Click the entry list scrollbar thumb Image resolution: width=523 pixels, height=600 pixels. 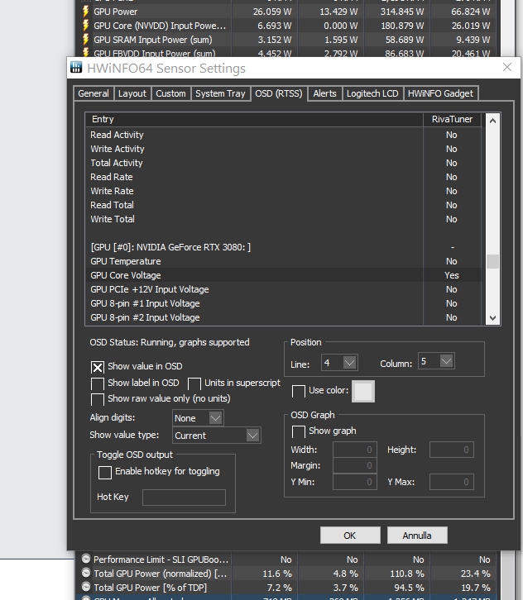pyautogui.click(x=492, y=262)
